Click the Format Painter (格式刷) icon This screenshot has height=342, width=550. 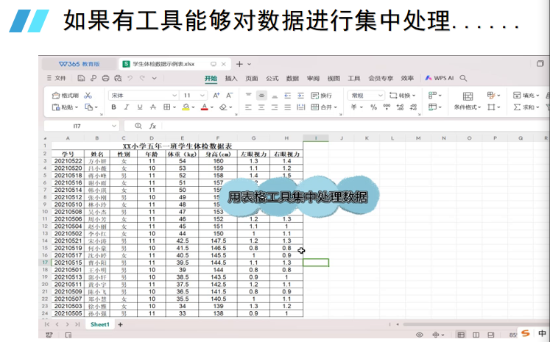(66, 96)
